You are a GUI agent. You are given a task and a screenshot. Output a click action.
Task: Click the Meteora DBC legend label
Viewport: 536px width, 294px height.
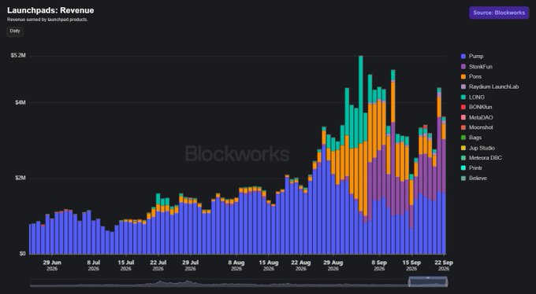486,158
